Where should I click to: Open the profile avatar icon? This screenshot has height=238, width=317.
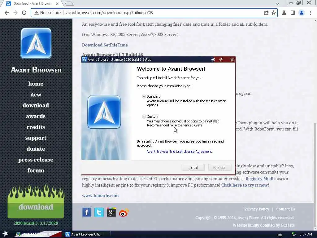tap(302, 13)
